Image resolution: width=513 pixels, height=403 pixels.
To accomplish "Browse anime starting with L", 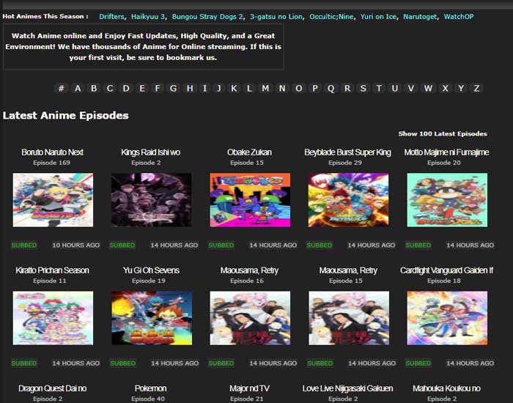I will (x=249, y=88).
